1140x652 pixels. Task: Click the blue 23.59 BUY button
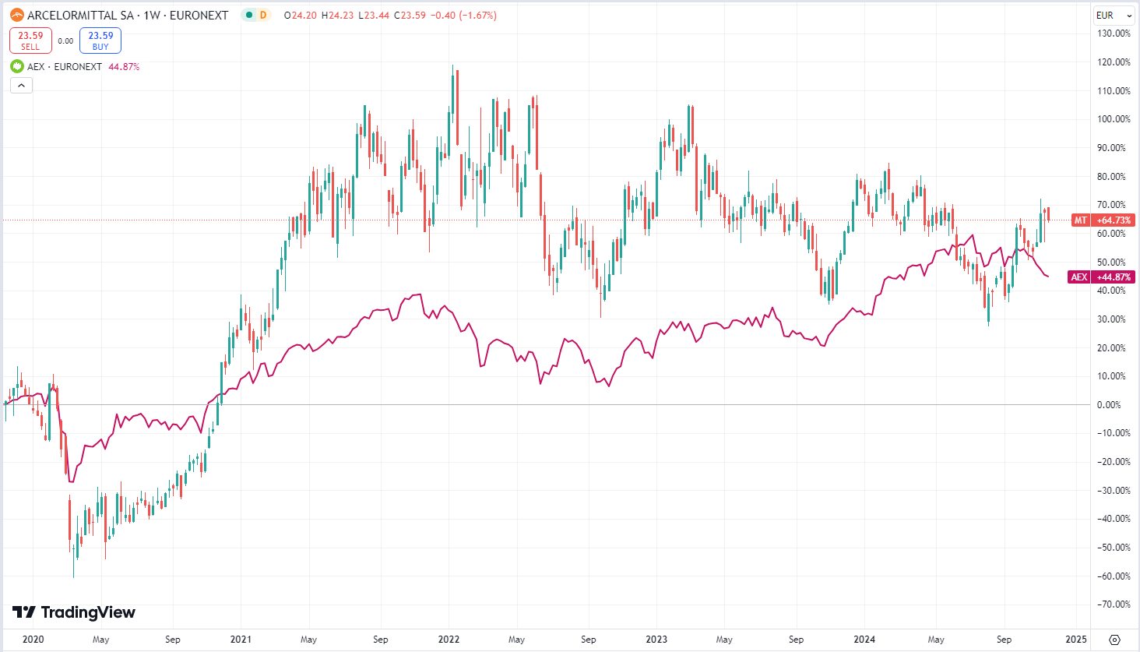coord(100,41)
